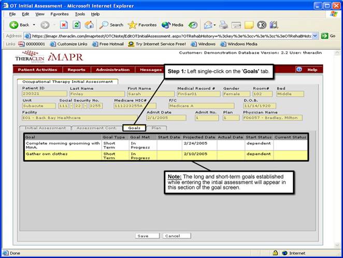Expand the address bar dropdown arrow
The width and height of the screenshot is (343, 258).
[x=315, y=36]
